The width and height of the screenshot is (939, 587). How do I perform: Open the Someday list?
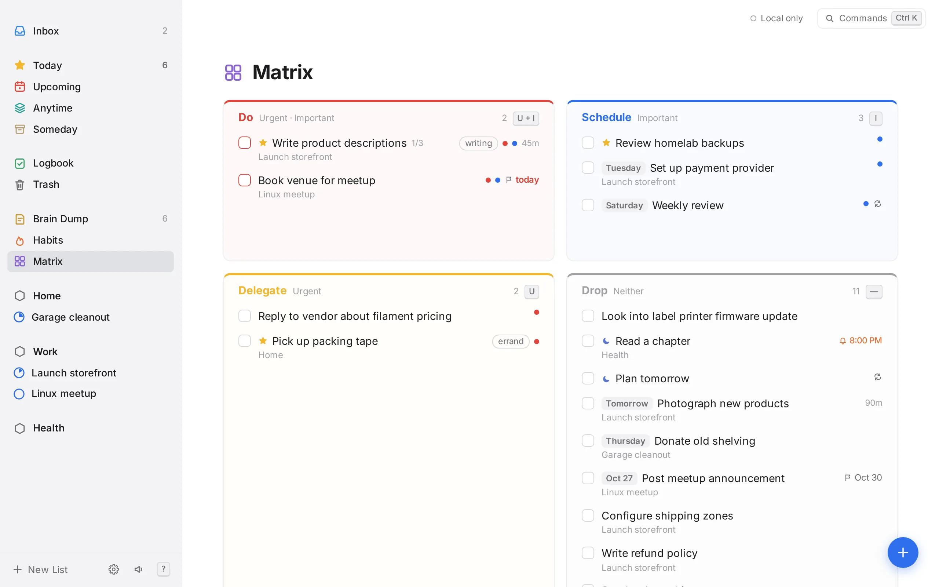pos(90,129)
